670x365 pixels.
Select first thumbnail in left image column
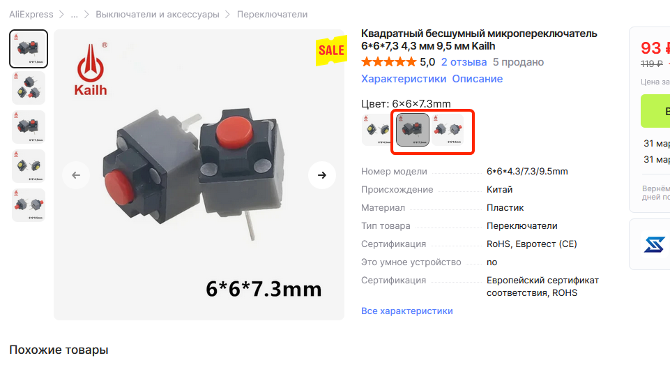pyautogui.click(x=29, y=49)
